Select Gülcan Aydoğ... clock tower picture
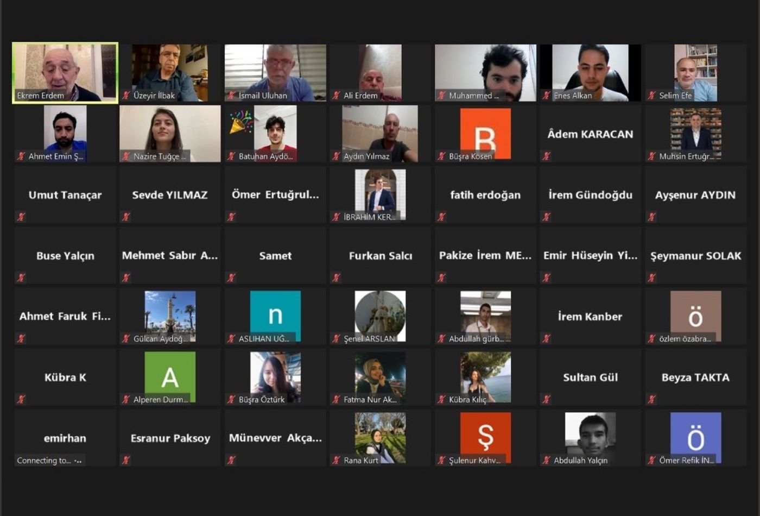 (x=170, y=316)
